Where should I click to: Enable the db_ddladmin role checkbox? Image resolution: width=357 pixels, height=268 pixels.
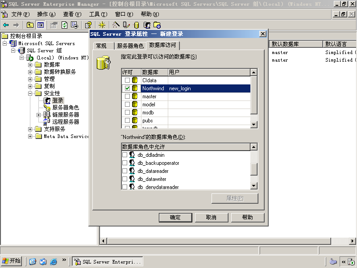(x=125, y=155)
